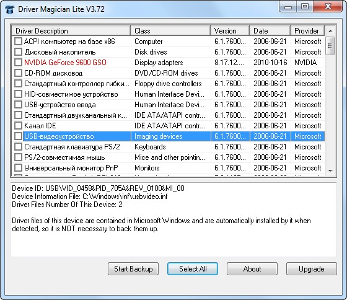Click the Computer class cell

(x=149, y=42)
